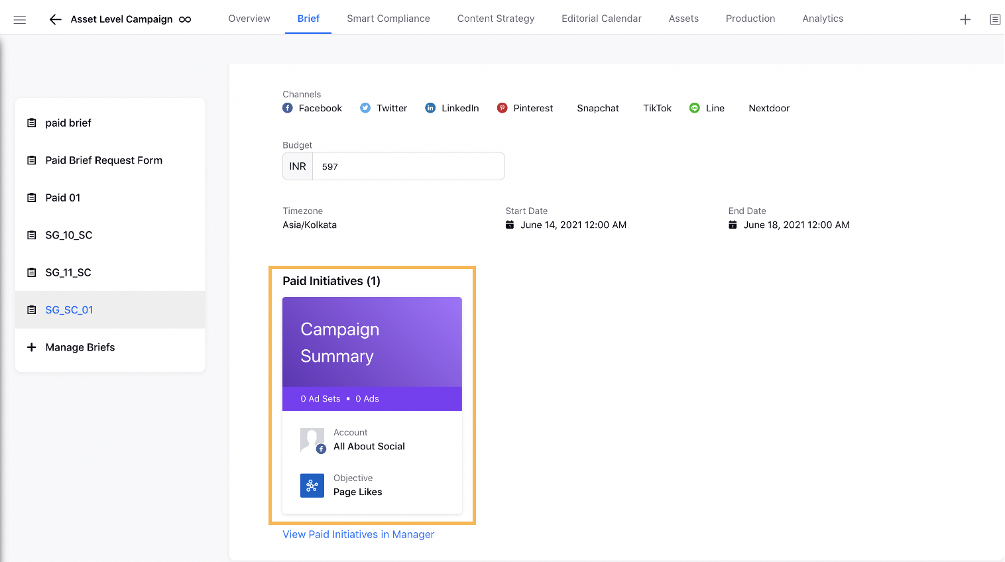The width and height of the screenshot is (1005, 562).
Task: Click the brief icon next to SG_10_SC
Action: (x=31, y=235)
